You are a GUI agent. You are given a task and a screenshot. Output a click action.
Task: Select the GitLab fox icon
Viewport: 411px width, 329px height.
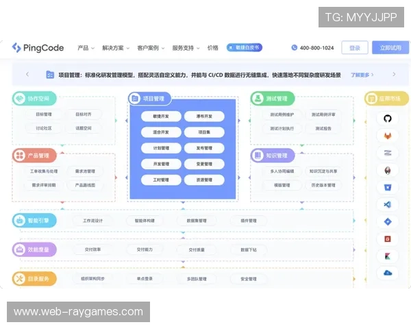click(388, 136)
